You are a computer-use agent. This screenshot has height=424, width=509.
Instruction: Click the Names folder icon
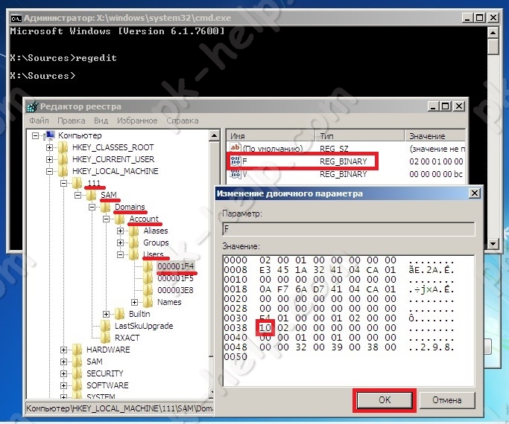pyautogui.click(x=148, y=302)
